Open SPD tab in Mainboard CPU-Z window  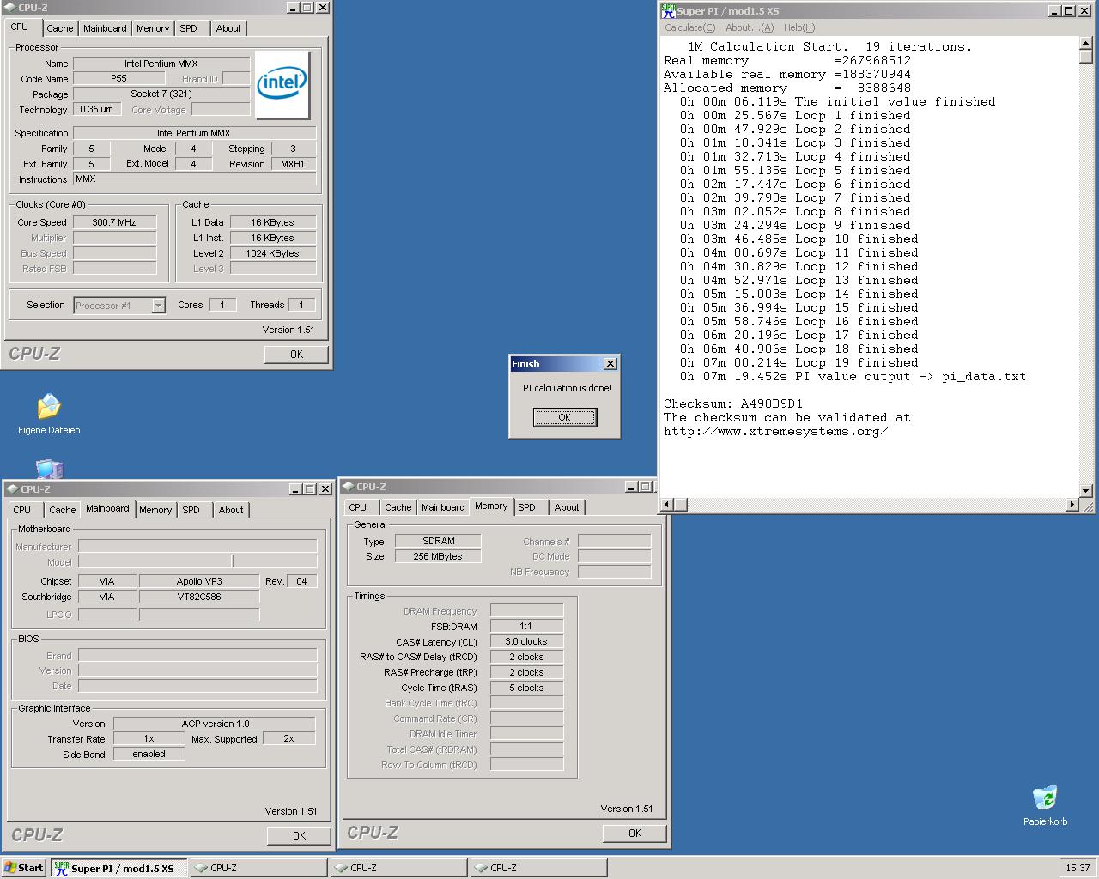(x=191, y=510)
